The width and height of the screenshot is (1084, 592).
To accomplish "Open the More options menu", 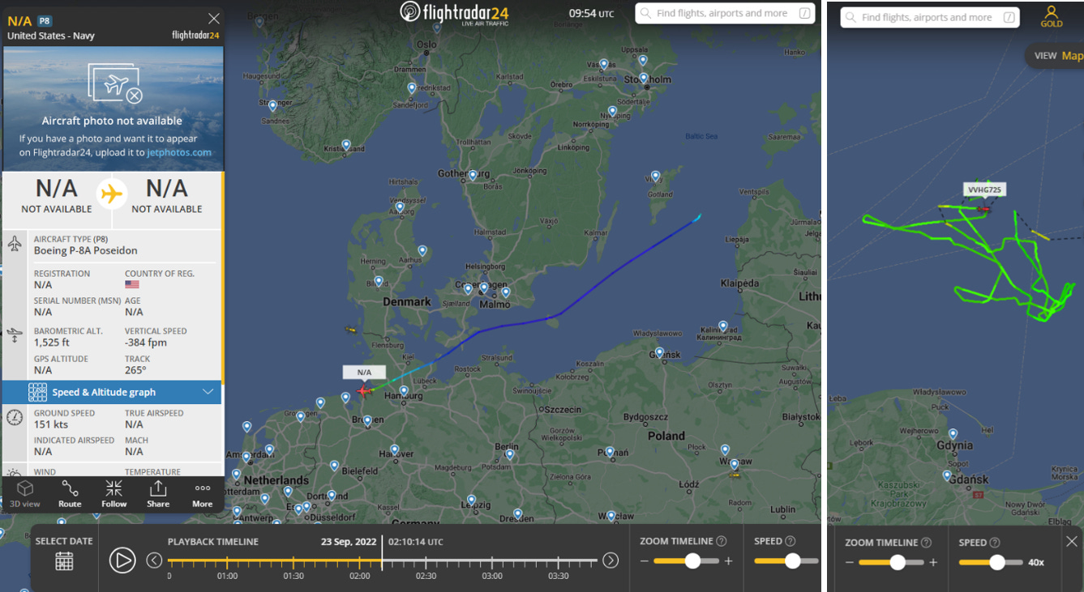I will 202,493.
